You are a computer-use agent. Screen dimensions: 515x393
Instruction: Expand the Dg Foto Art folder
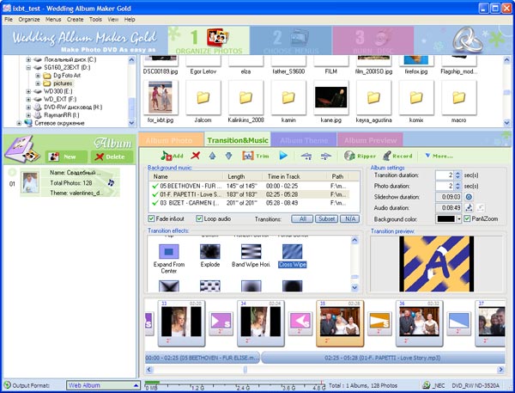[38, 76]
